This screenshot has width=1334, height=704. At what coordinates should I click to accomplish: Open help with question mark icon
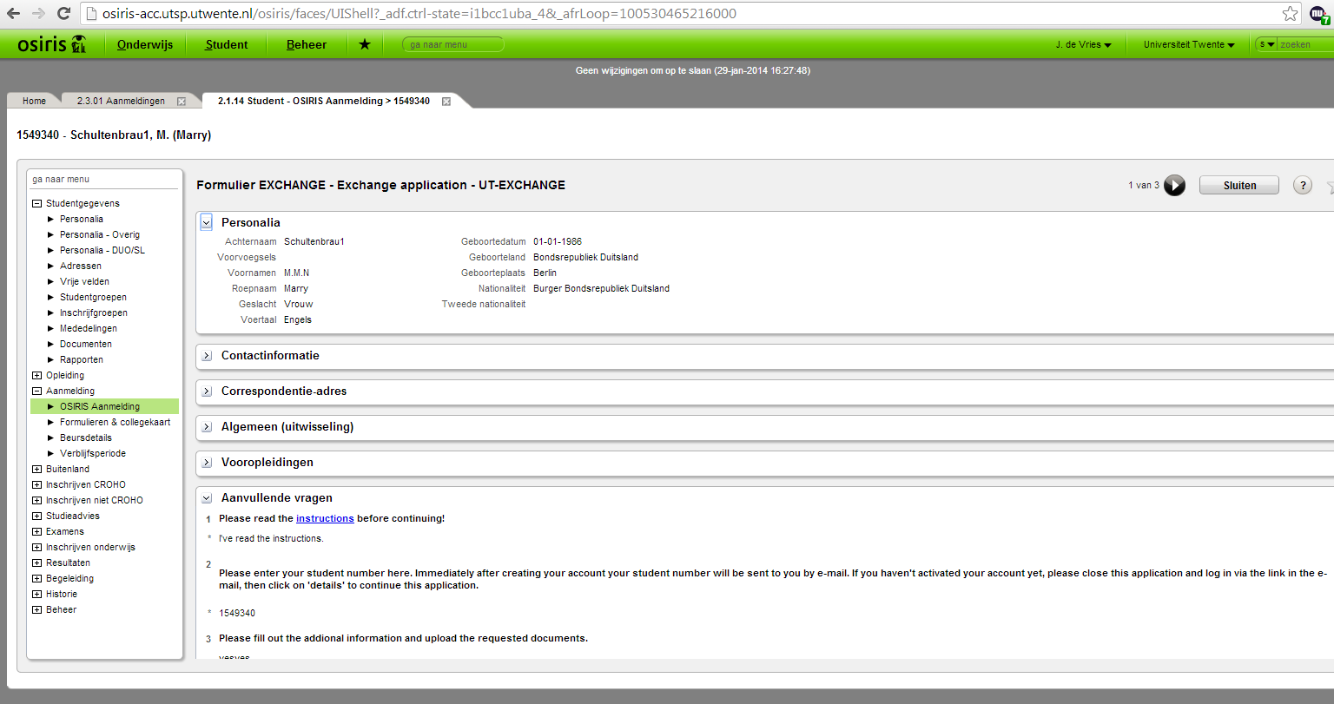tap(1303, 185)
